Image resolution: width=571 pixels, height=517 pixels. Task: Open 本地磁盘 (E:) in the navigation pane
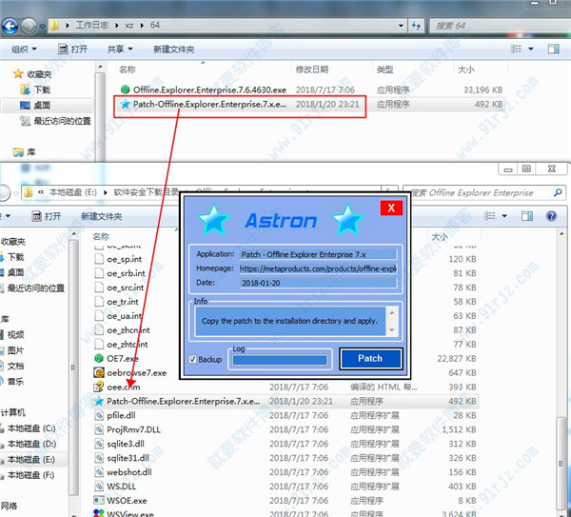27,460
